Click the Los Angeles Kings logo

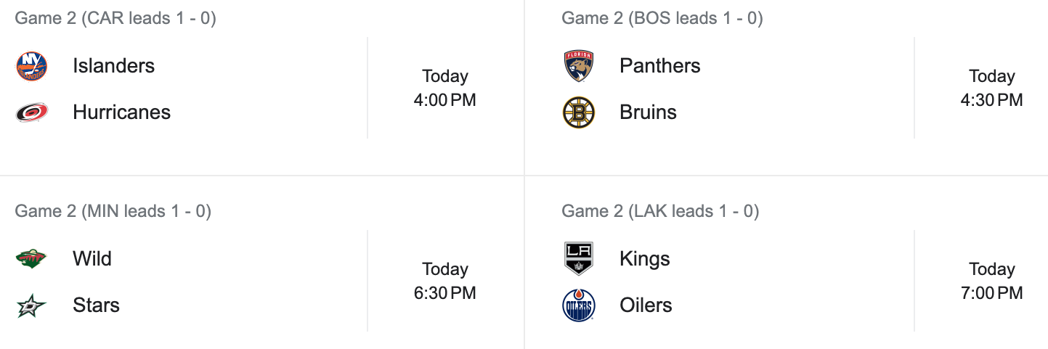[x=579, y=259]
